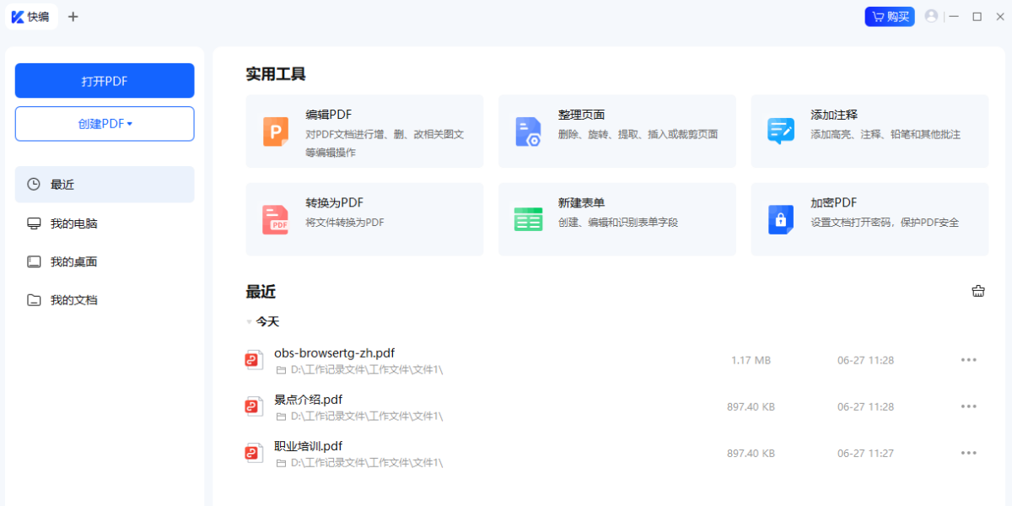
Task: Select 我的桌面 in the sidebar
Action: tap(105, 261)
